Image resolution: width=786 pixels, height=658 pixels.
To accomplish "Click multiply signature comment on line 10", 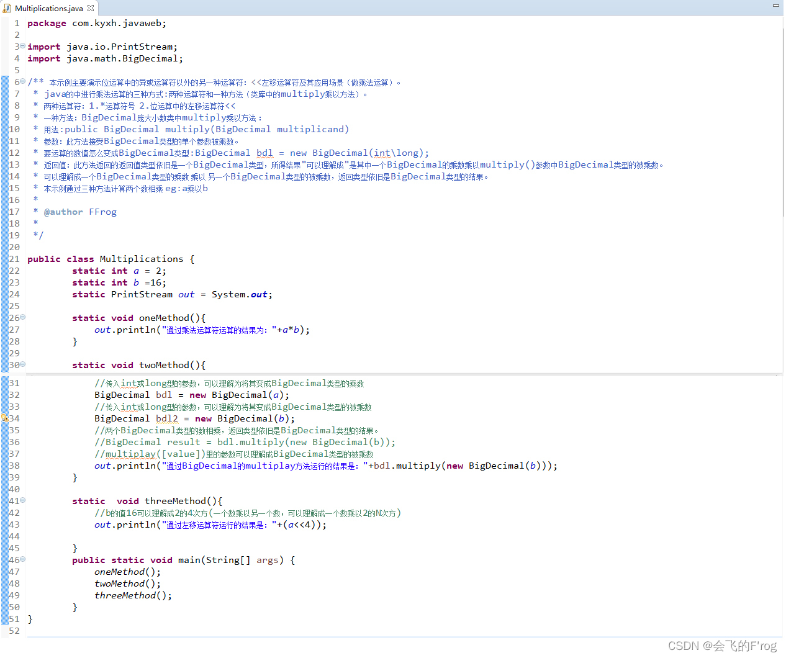I will tap(207, 129).
